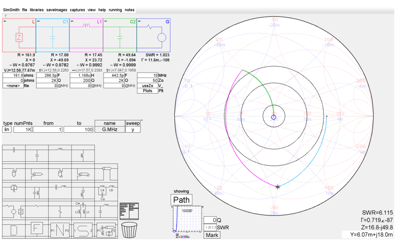Open the SimSmith menu

pos(11,10)
